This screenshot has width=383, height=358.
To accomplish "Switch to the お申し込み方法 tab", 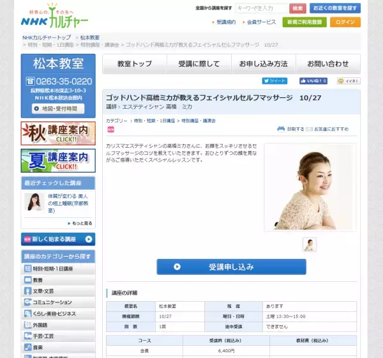I will (263, 64).
